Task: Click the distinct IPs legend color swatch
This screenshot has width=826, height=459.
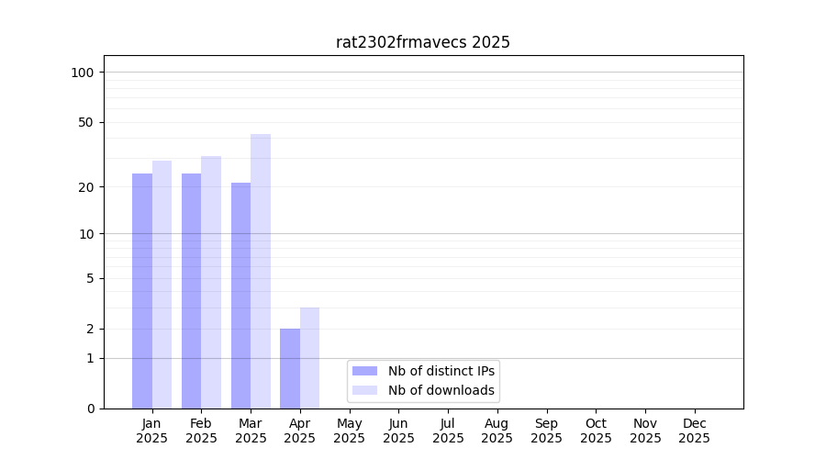Action: pos(364,371)
